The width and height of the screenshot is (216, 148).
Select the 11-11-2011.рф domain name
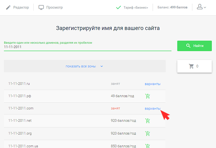click(x=20, y=96)
